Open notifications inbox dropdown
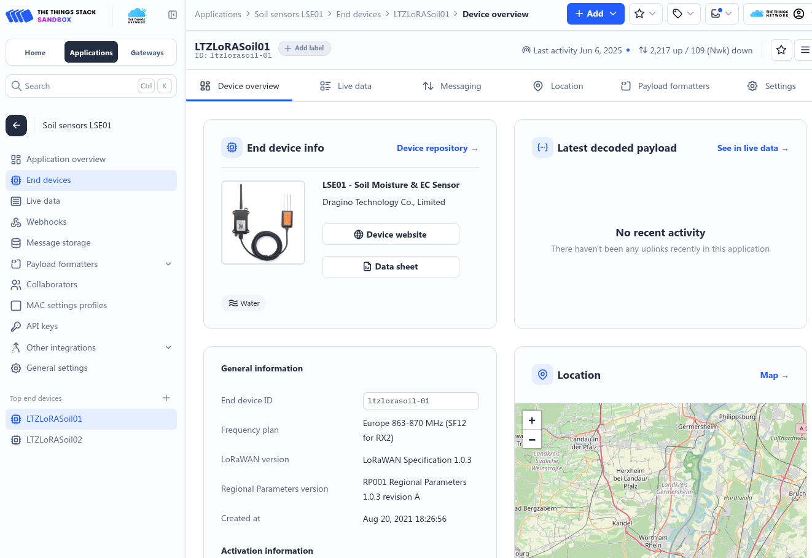The height and width of the screenshot is (558, 812). click(722, 14)
